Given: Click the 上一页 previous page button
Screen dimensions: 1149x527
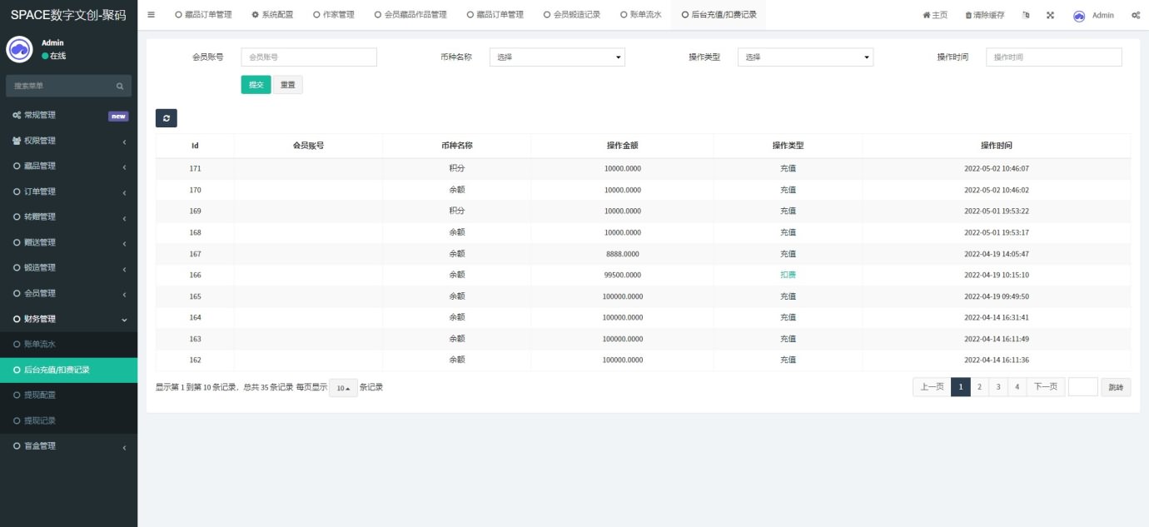Looking at the screenshot, I should pyautogui.click(x=932, y=387).
